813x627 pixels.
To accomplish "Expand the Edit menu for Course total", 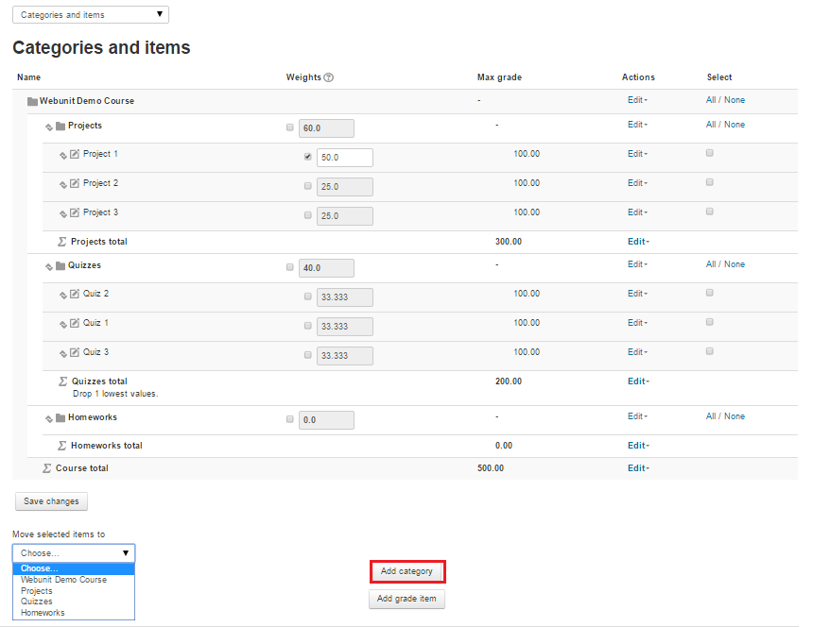I will [636, 468].
